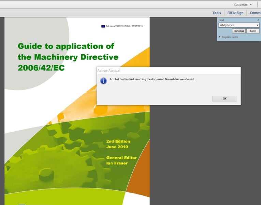Open the Find search history dropdown arrow
261x205 pixels.
click(x=258, y=25)
